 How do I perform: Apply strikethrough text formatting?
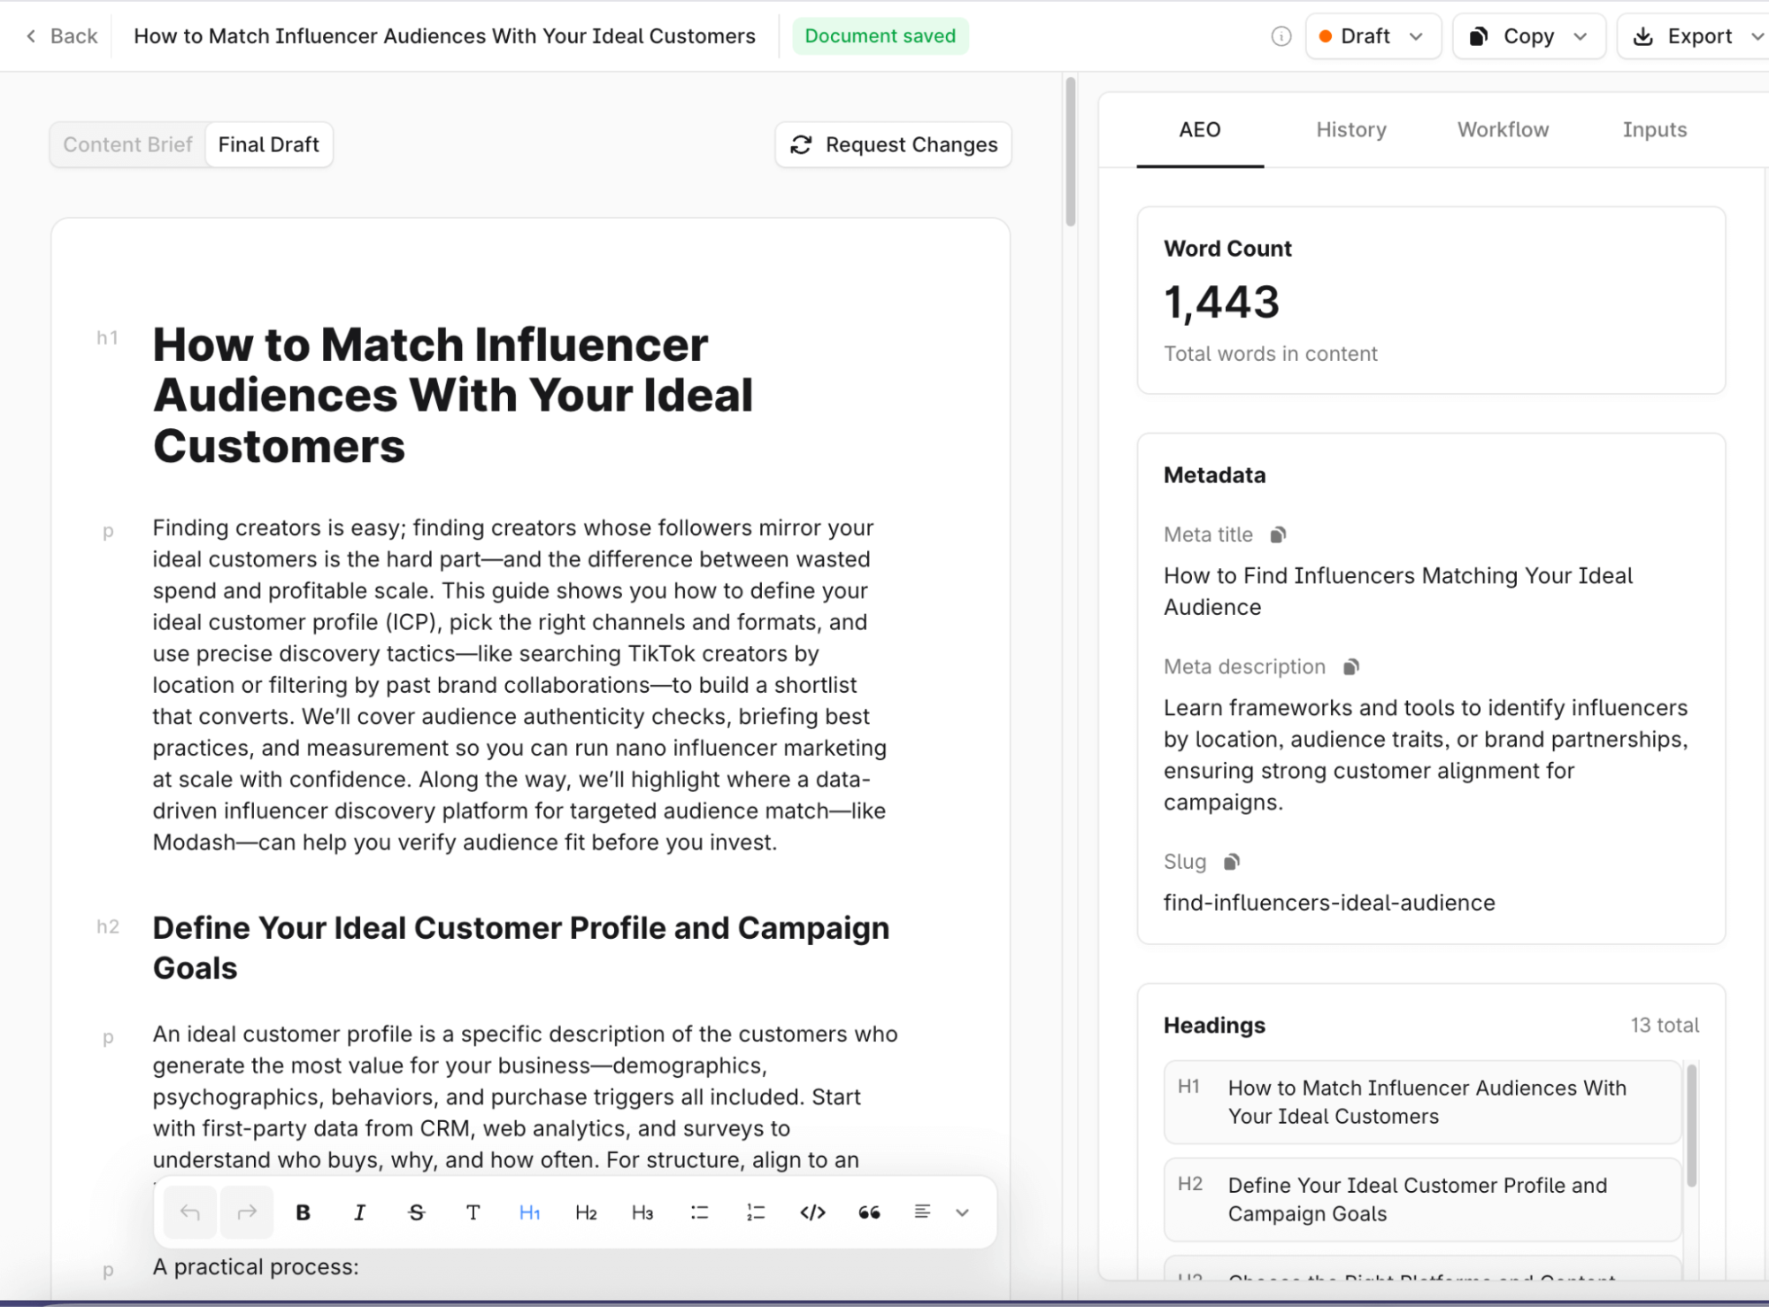click(416, 1212)
